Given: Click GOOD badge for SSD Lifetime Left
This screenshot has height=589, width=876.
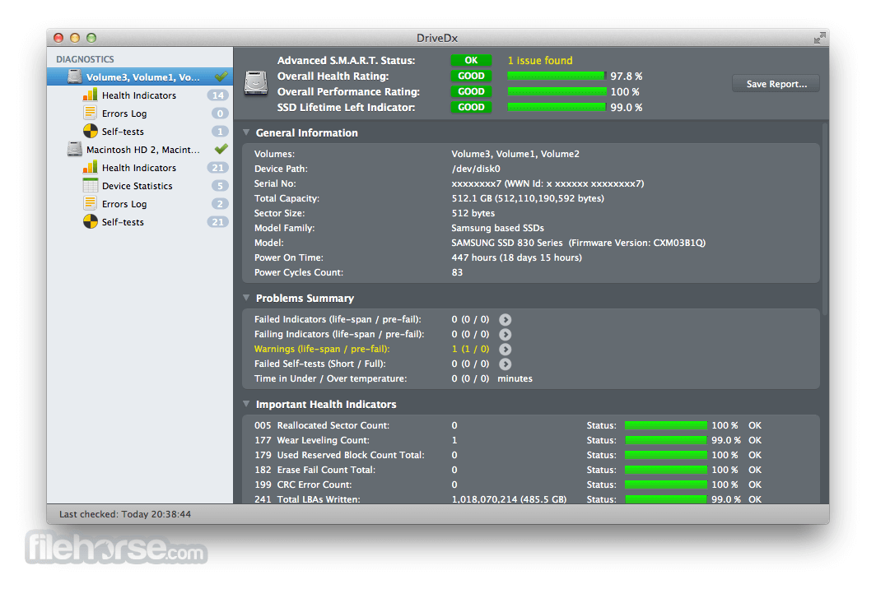Looking at the screenshot, I should (x=471, y=107).
